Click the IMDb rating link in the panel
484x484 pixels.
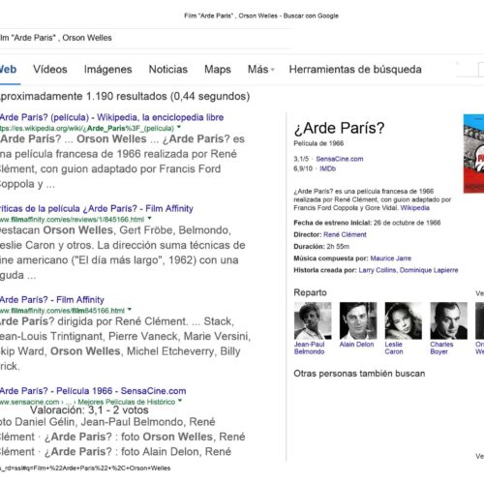point(327,168)
